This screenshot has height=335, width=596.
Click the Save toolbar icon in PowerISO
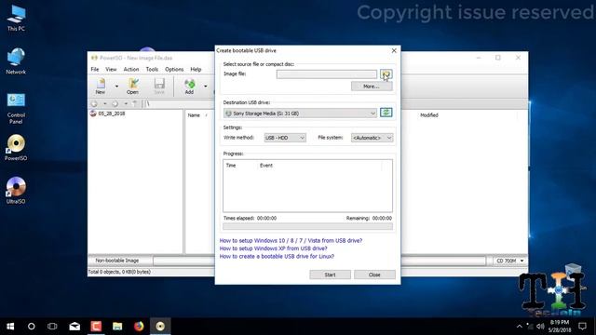click(x=159, y=87)
